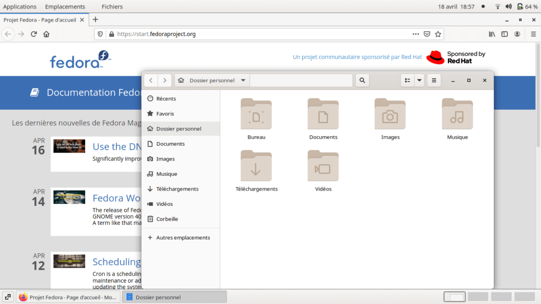Viewport: 541px width, 304px height.
Task: Select Récents in the sidebar
Action: (x=181, y=99)
